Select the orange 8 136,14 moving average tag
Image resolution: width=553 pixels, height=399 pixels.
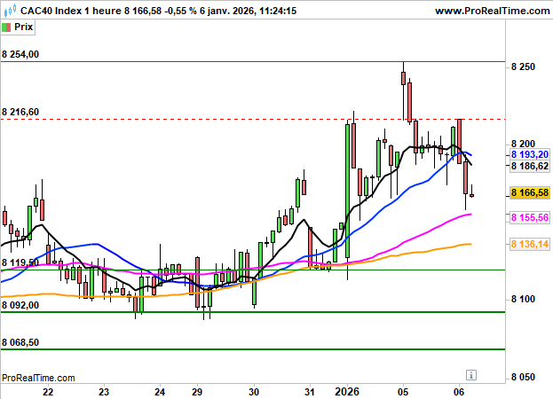coord(530,244)
